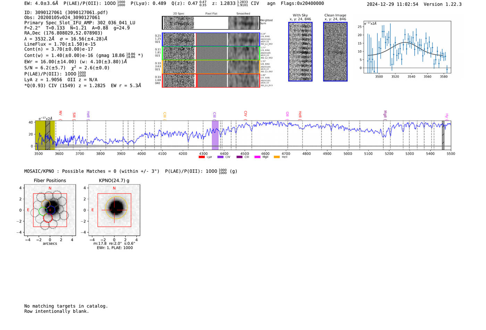Image resolution: width=486 pixels, height=330 pixels.
Task: Select the red-bordered fiber spectrum row
Action: tap(211, 81)
